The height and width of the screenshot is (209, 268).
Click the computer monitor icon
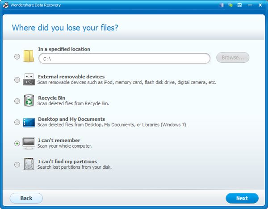point(29,143)
